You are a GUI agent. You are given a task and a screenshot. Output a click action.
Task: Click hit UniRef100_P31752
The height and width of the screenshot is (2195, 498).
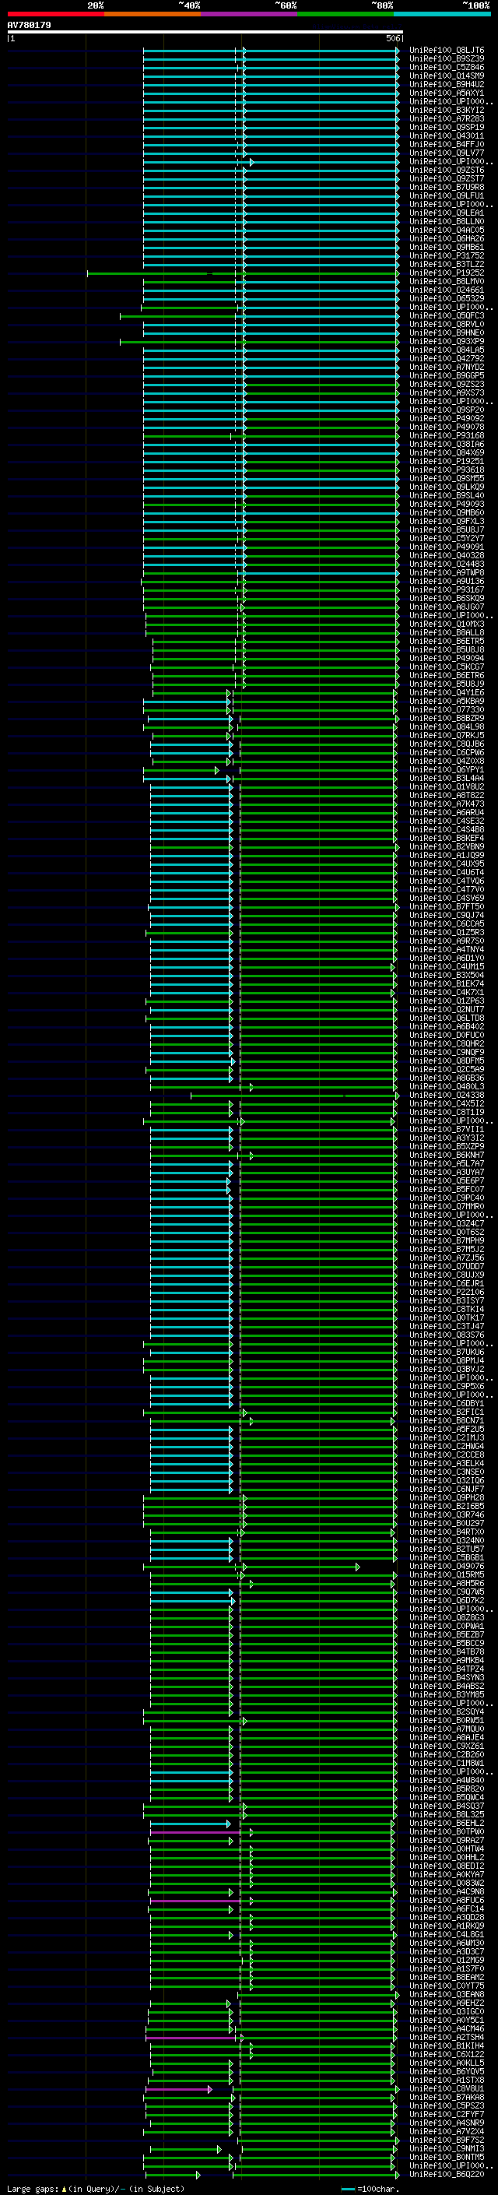coord(447,255)
